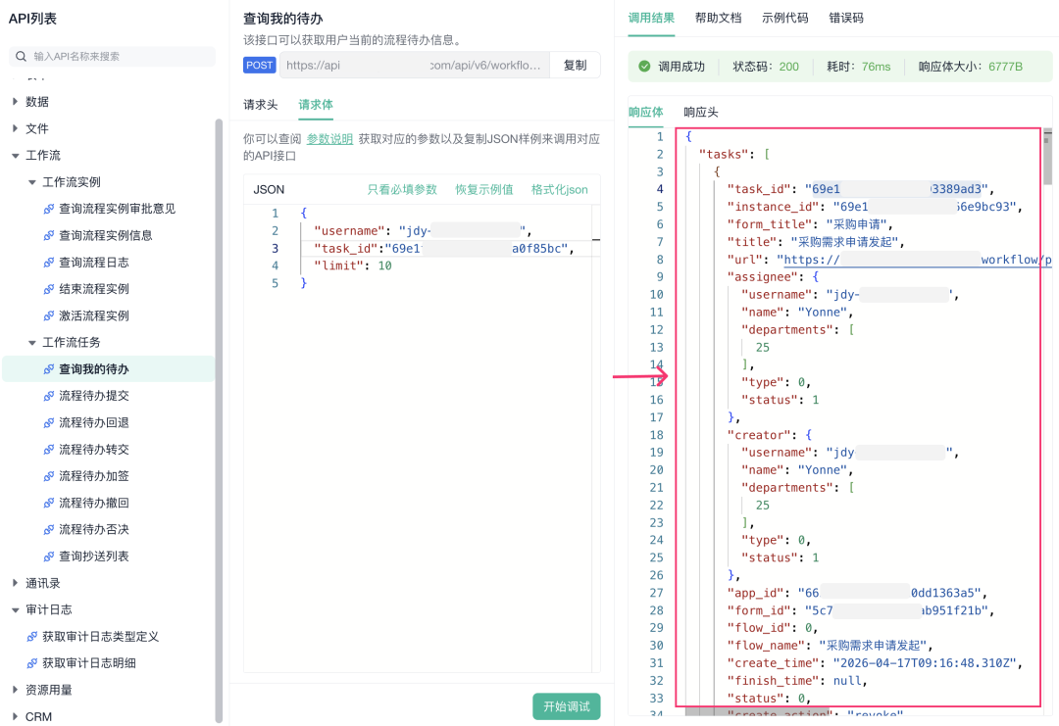Click the "flow_name" response line
Viewport: 1059px width, 726px height.
tap(831, 646)
